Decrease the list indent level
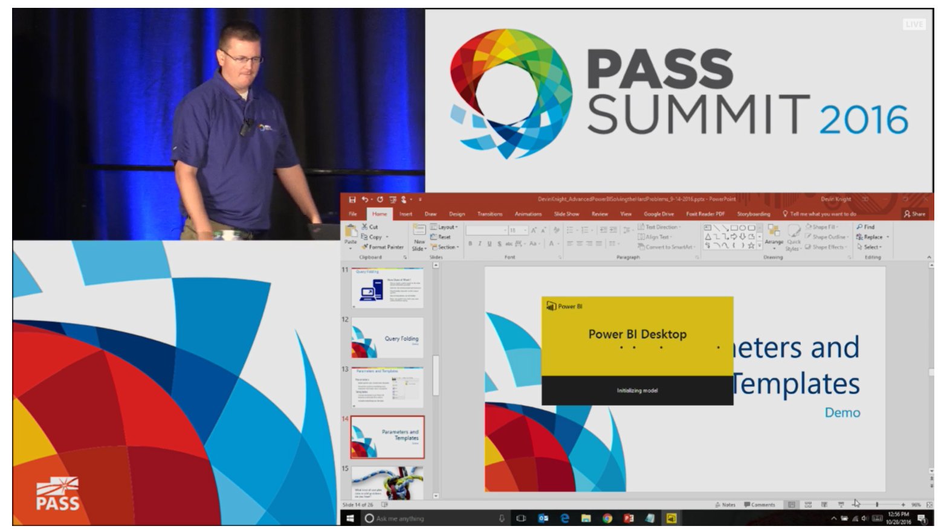Screen dimensions: 947x529 tap(603, 230)
